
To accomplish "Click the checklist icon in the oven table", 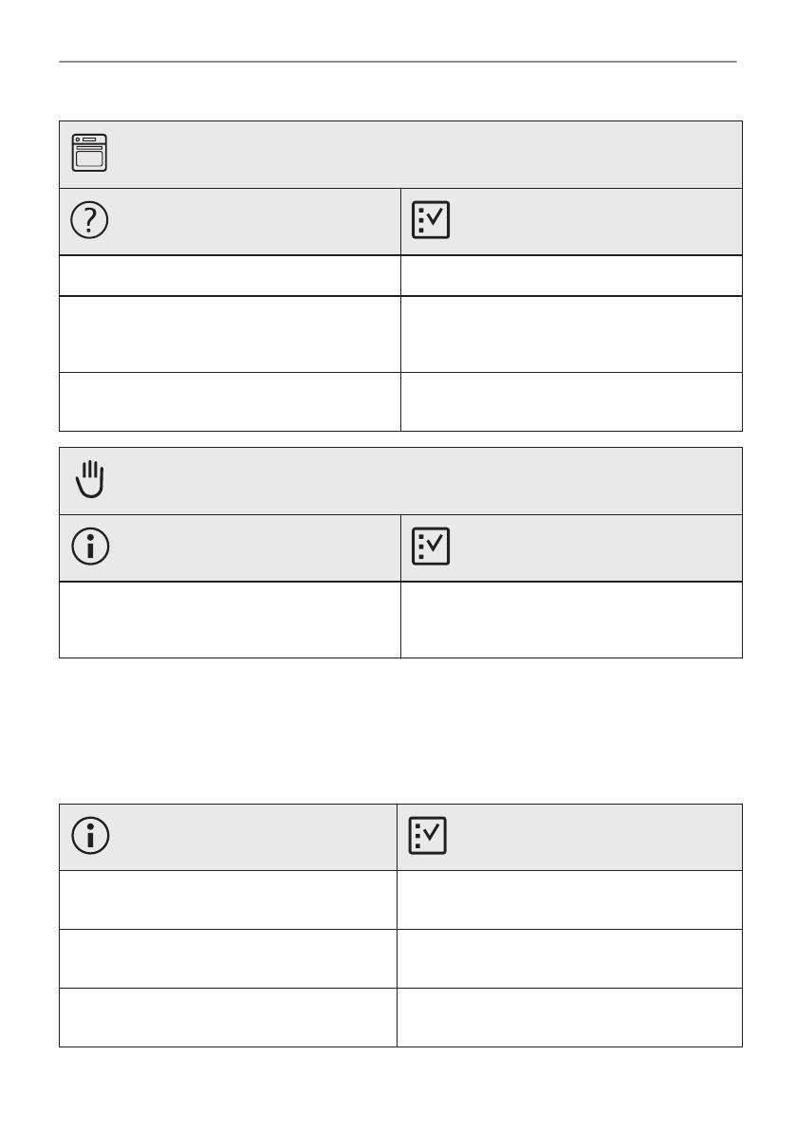I will tap(431, 221).
